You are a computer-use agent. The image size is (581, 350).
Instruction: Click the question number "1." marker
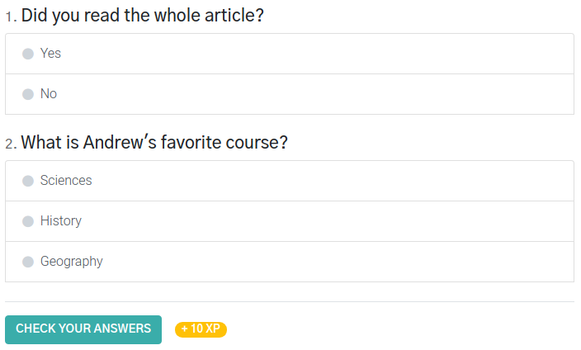(x=11, y=17)
